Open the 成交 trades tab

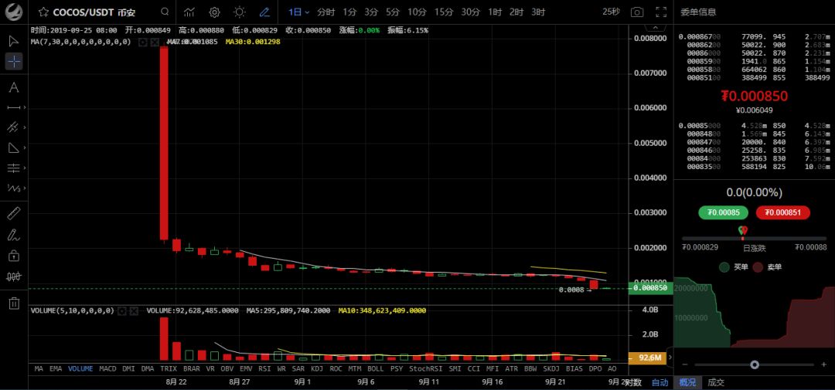tap(716, 382)
